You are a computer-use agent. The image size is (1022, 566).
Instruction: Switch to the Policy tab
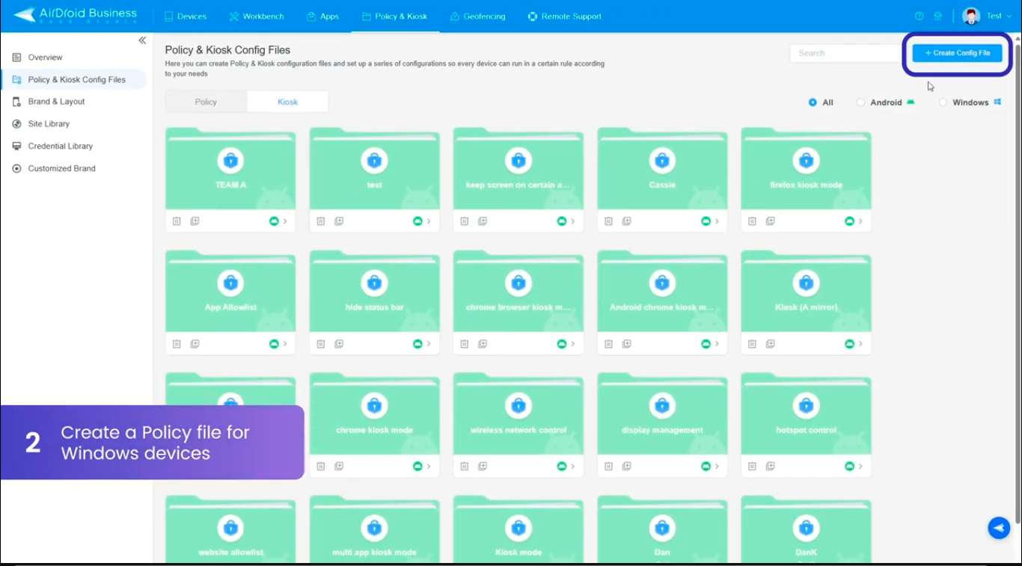(206, 102)
